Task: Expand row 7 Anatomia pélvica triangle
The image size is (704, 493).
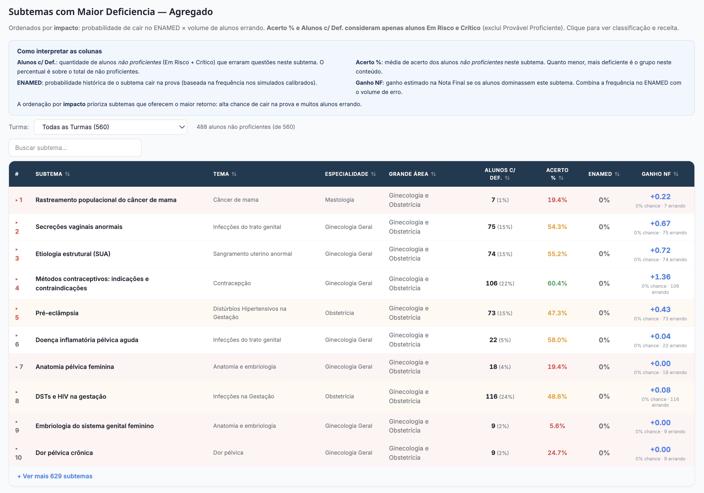Action: coord(17,367)
